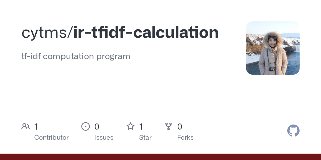Click the user avatar photo thumbnail
Image resolution: width=321 pixels, height=160 pixels.
pos(273,48)
